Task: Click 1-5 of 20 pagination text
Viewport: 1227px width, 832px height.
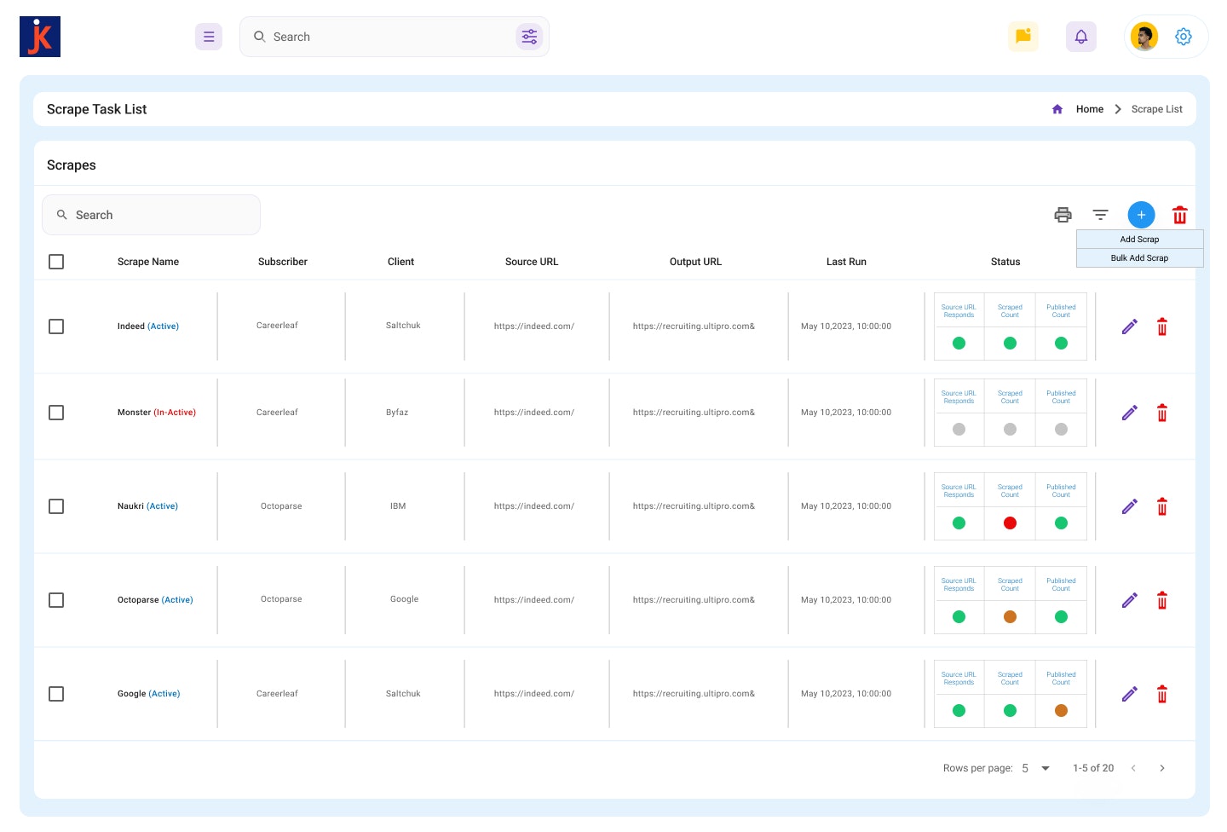Action: [1093, 768]
